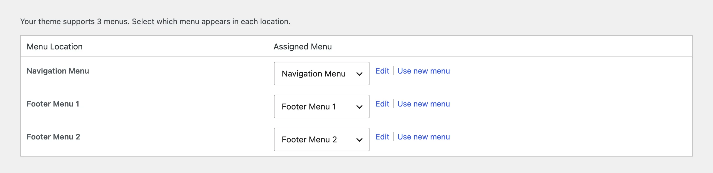Open the Navigation Menu assigned menu dropdown

(x=321, y=74)
